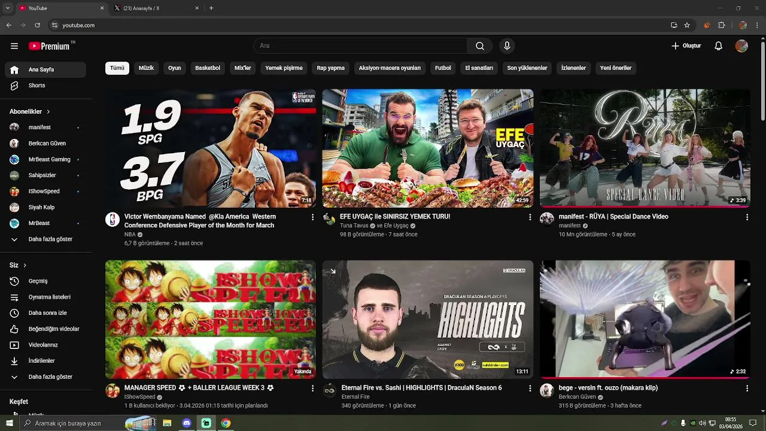Focus the Ara search field
766x431 pixels.
[361, 46]
